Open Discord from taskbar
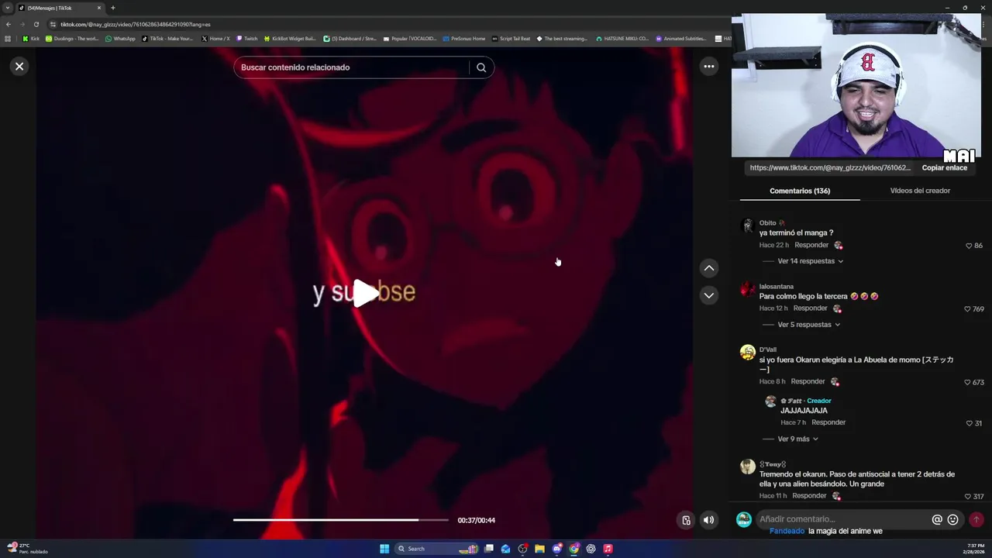This screenshot has height=558, width=992. coord(557,549)
